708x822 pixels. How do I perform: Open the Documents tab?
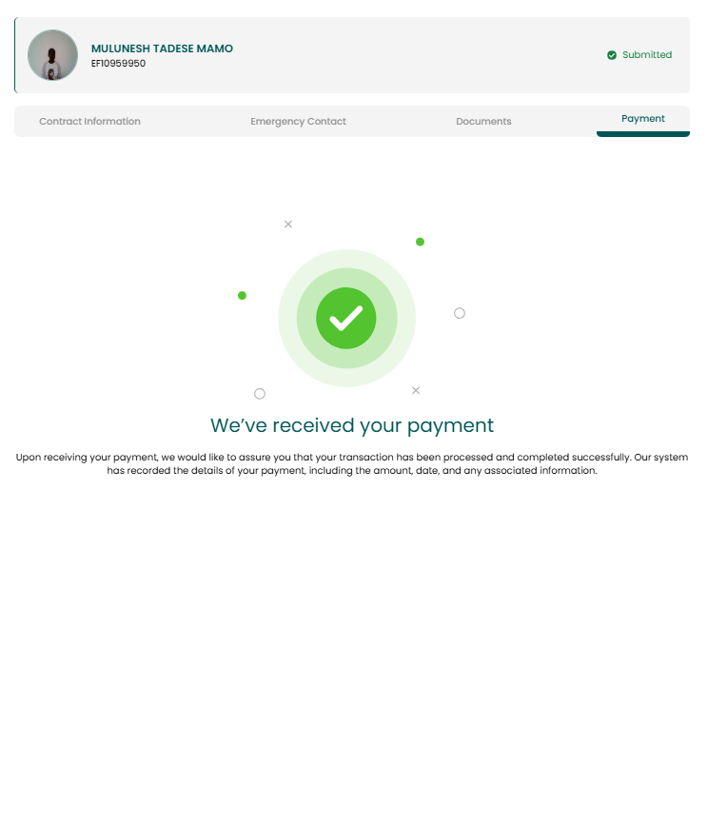click(x=483, y=121)
